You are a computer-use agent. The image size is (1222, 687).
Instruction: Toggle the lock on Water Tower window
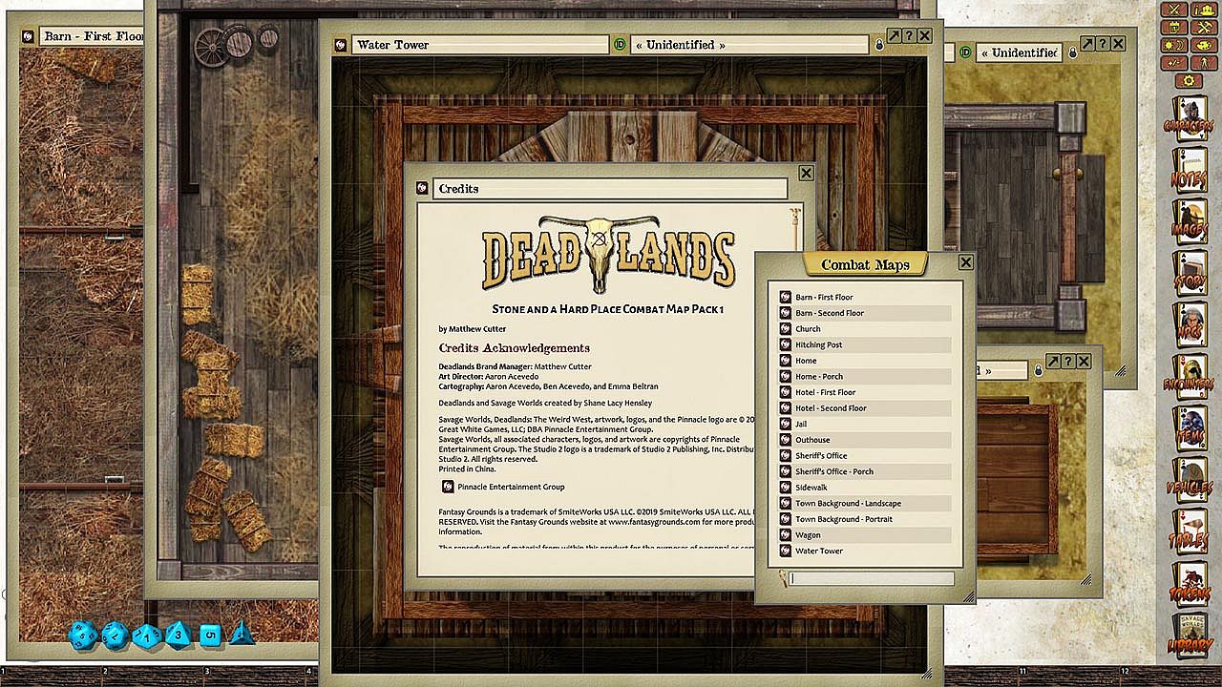tap(879, 45)
